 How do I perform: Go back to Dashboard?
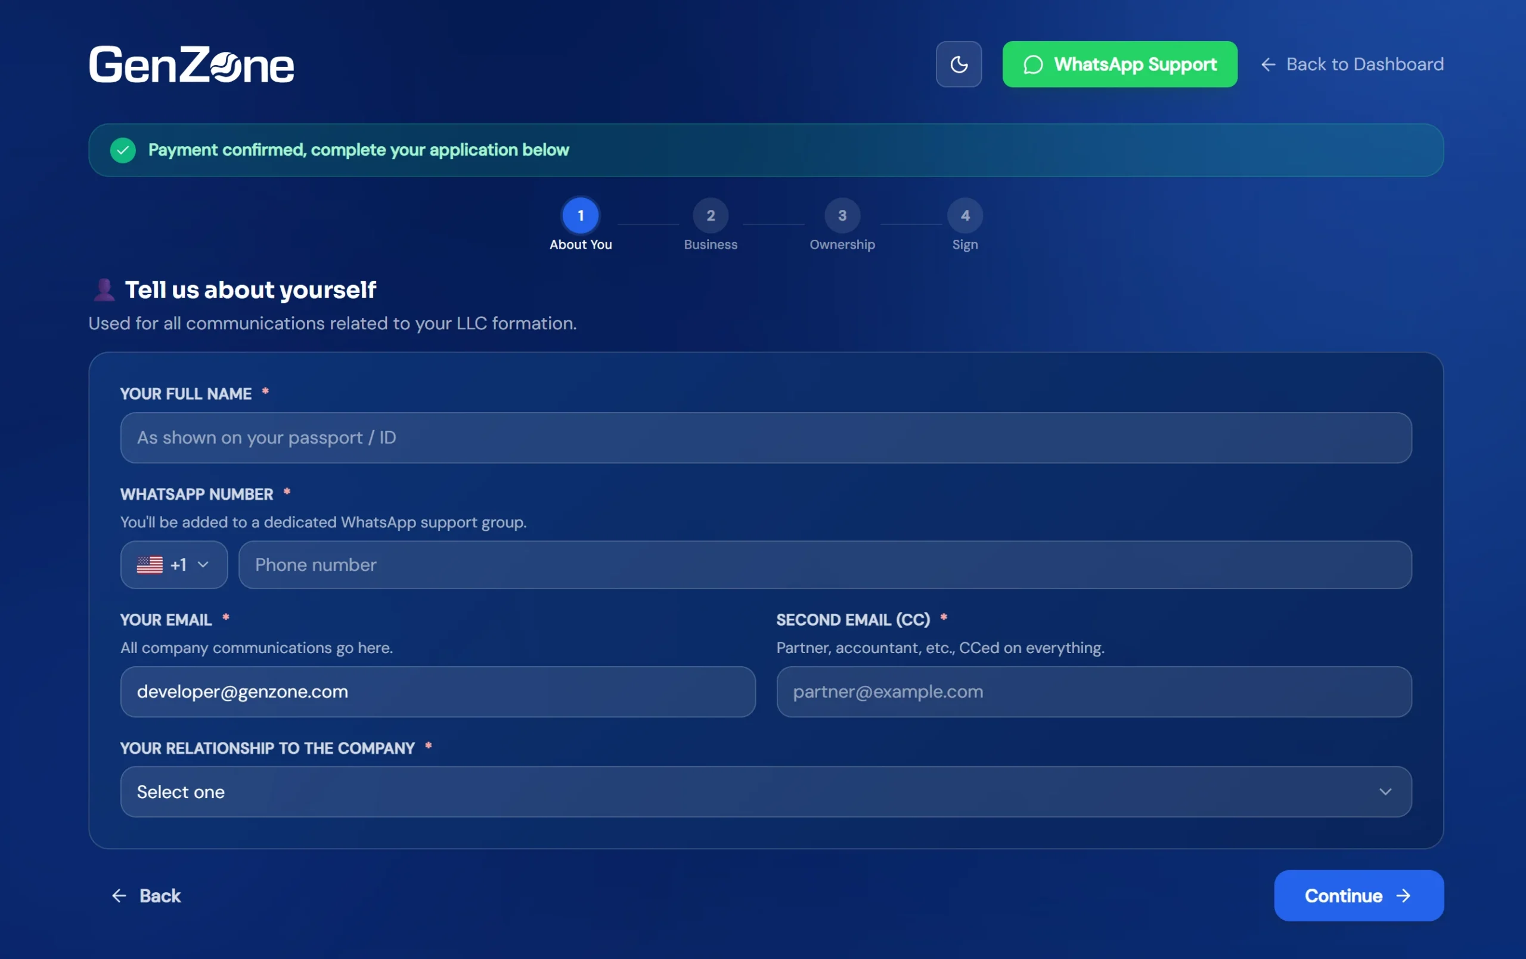pyautogui.click(x=1352, y=64)
